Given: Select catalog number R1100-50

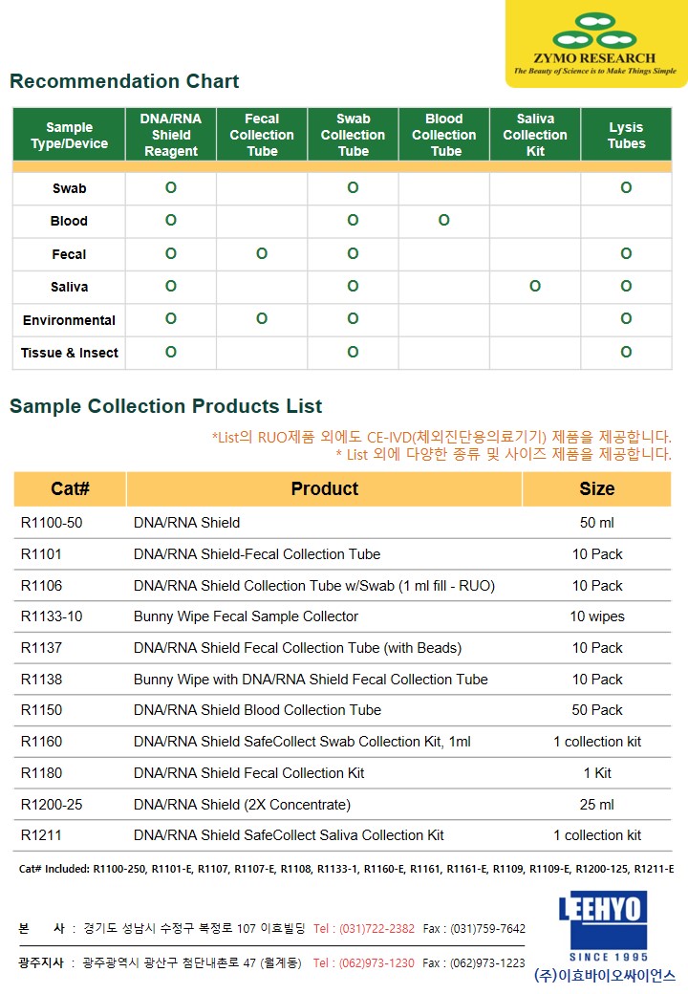Looking at the screenshot, I should click(x=52, y=523).
